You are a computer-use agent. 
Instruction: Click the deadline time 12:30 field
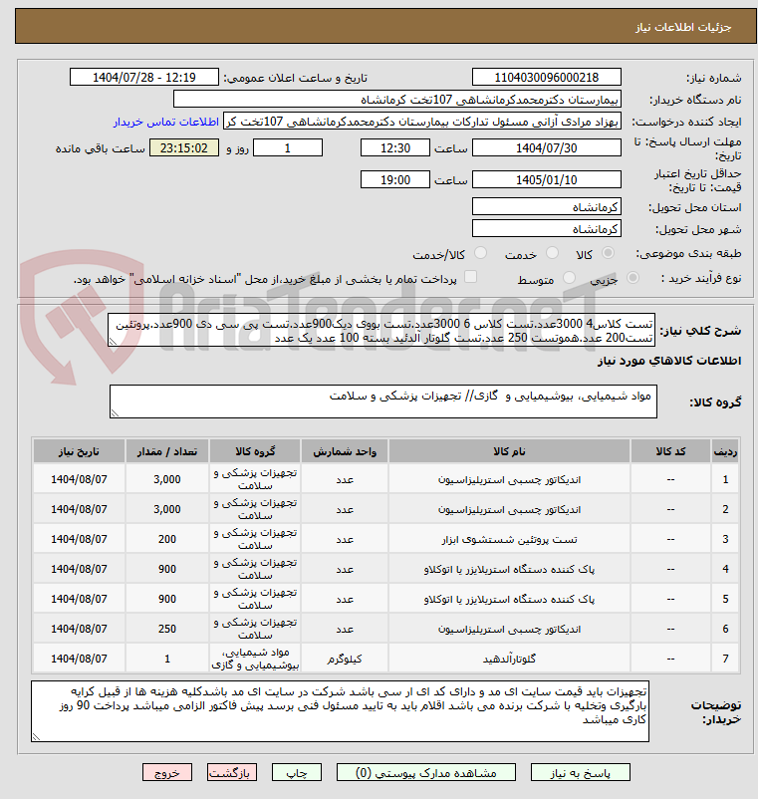(395, 147)
